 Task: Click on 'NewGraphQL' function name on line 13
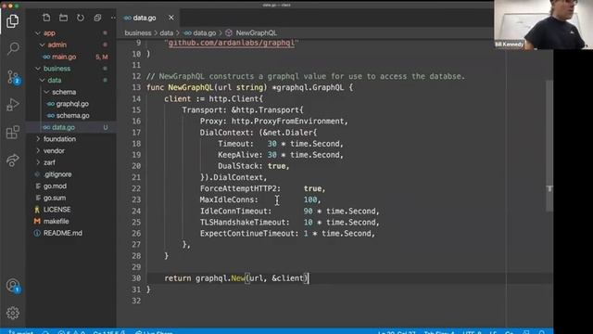coord(191,87)
